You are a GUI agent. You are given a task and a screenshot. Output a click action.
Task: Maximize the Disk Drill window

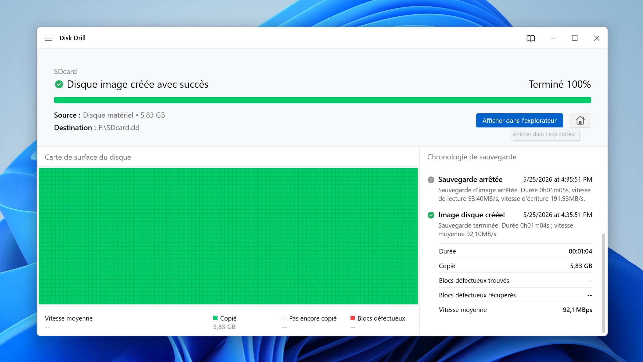tap(574, 38)
